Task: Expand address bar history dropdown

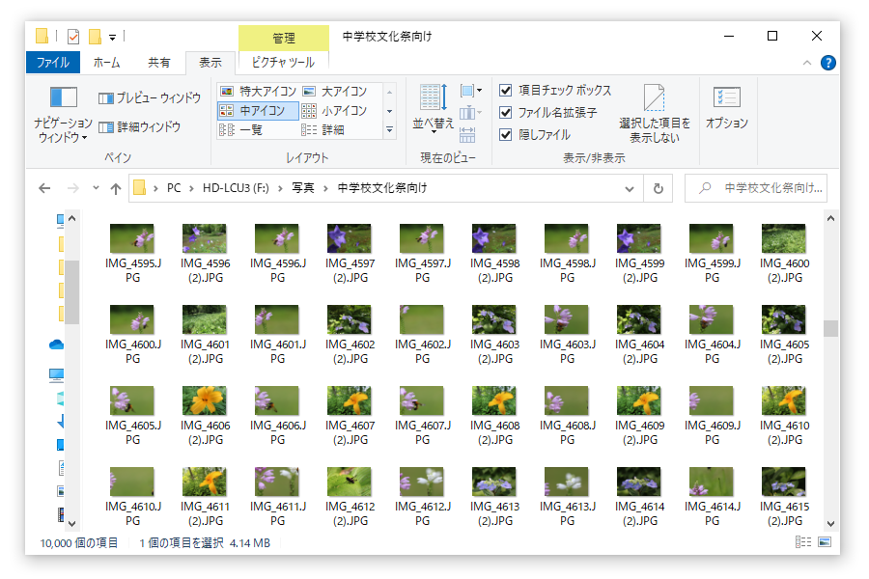Action: point(630,188)
